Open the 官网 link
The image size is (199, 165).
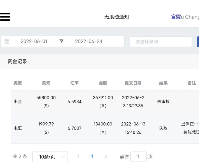[x=176, y=17]
